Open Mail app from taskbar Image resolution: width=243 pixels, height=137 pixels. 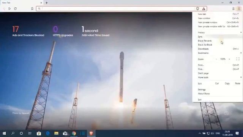(65, 133)
